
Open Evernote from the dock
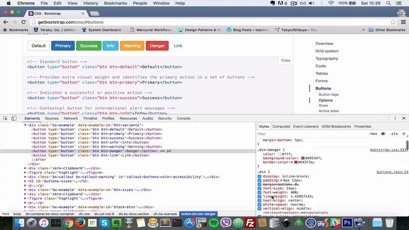click(116, 223)
